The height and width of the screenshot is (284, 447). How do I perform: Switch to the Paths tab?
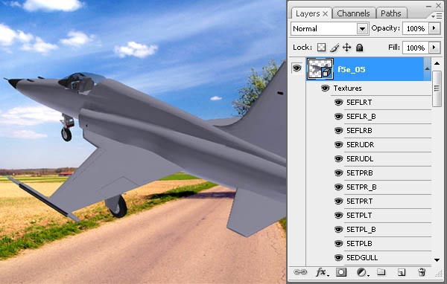coord(391,13)
